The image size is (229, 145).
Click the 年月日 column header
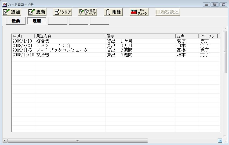click(x=23, y=36)
